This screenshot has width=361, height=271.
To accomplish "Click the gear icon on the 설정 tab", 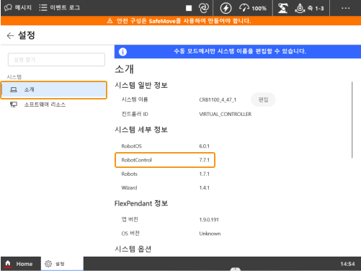I will pyautogui.click(x=48, y=264).
